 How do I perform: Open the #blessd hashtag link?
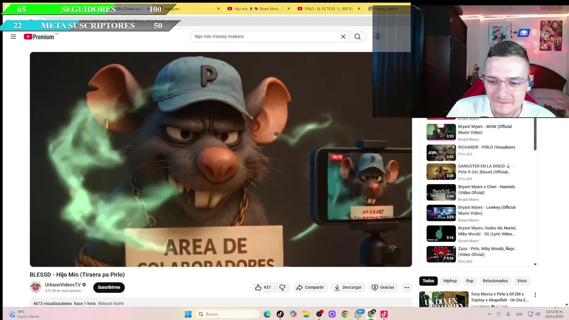105,304
